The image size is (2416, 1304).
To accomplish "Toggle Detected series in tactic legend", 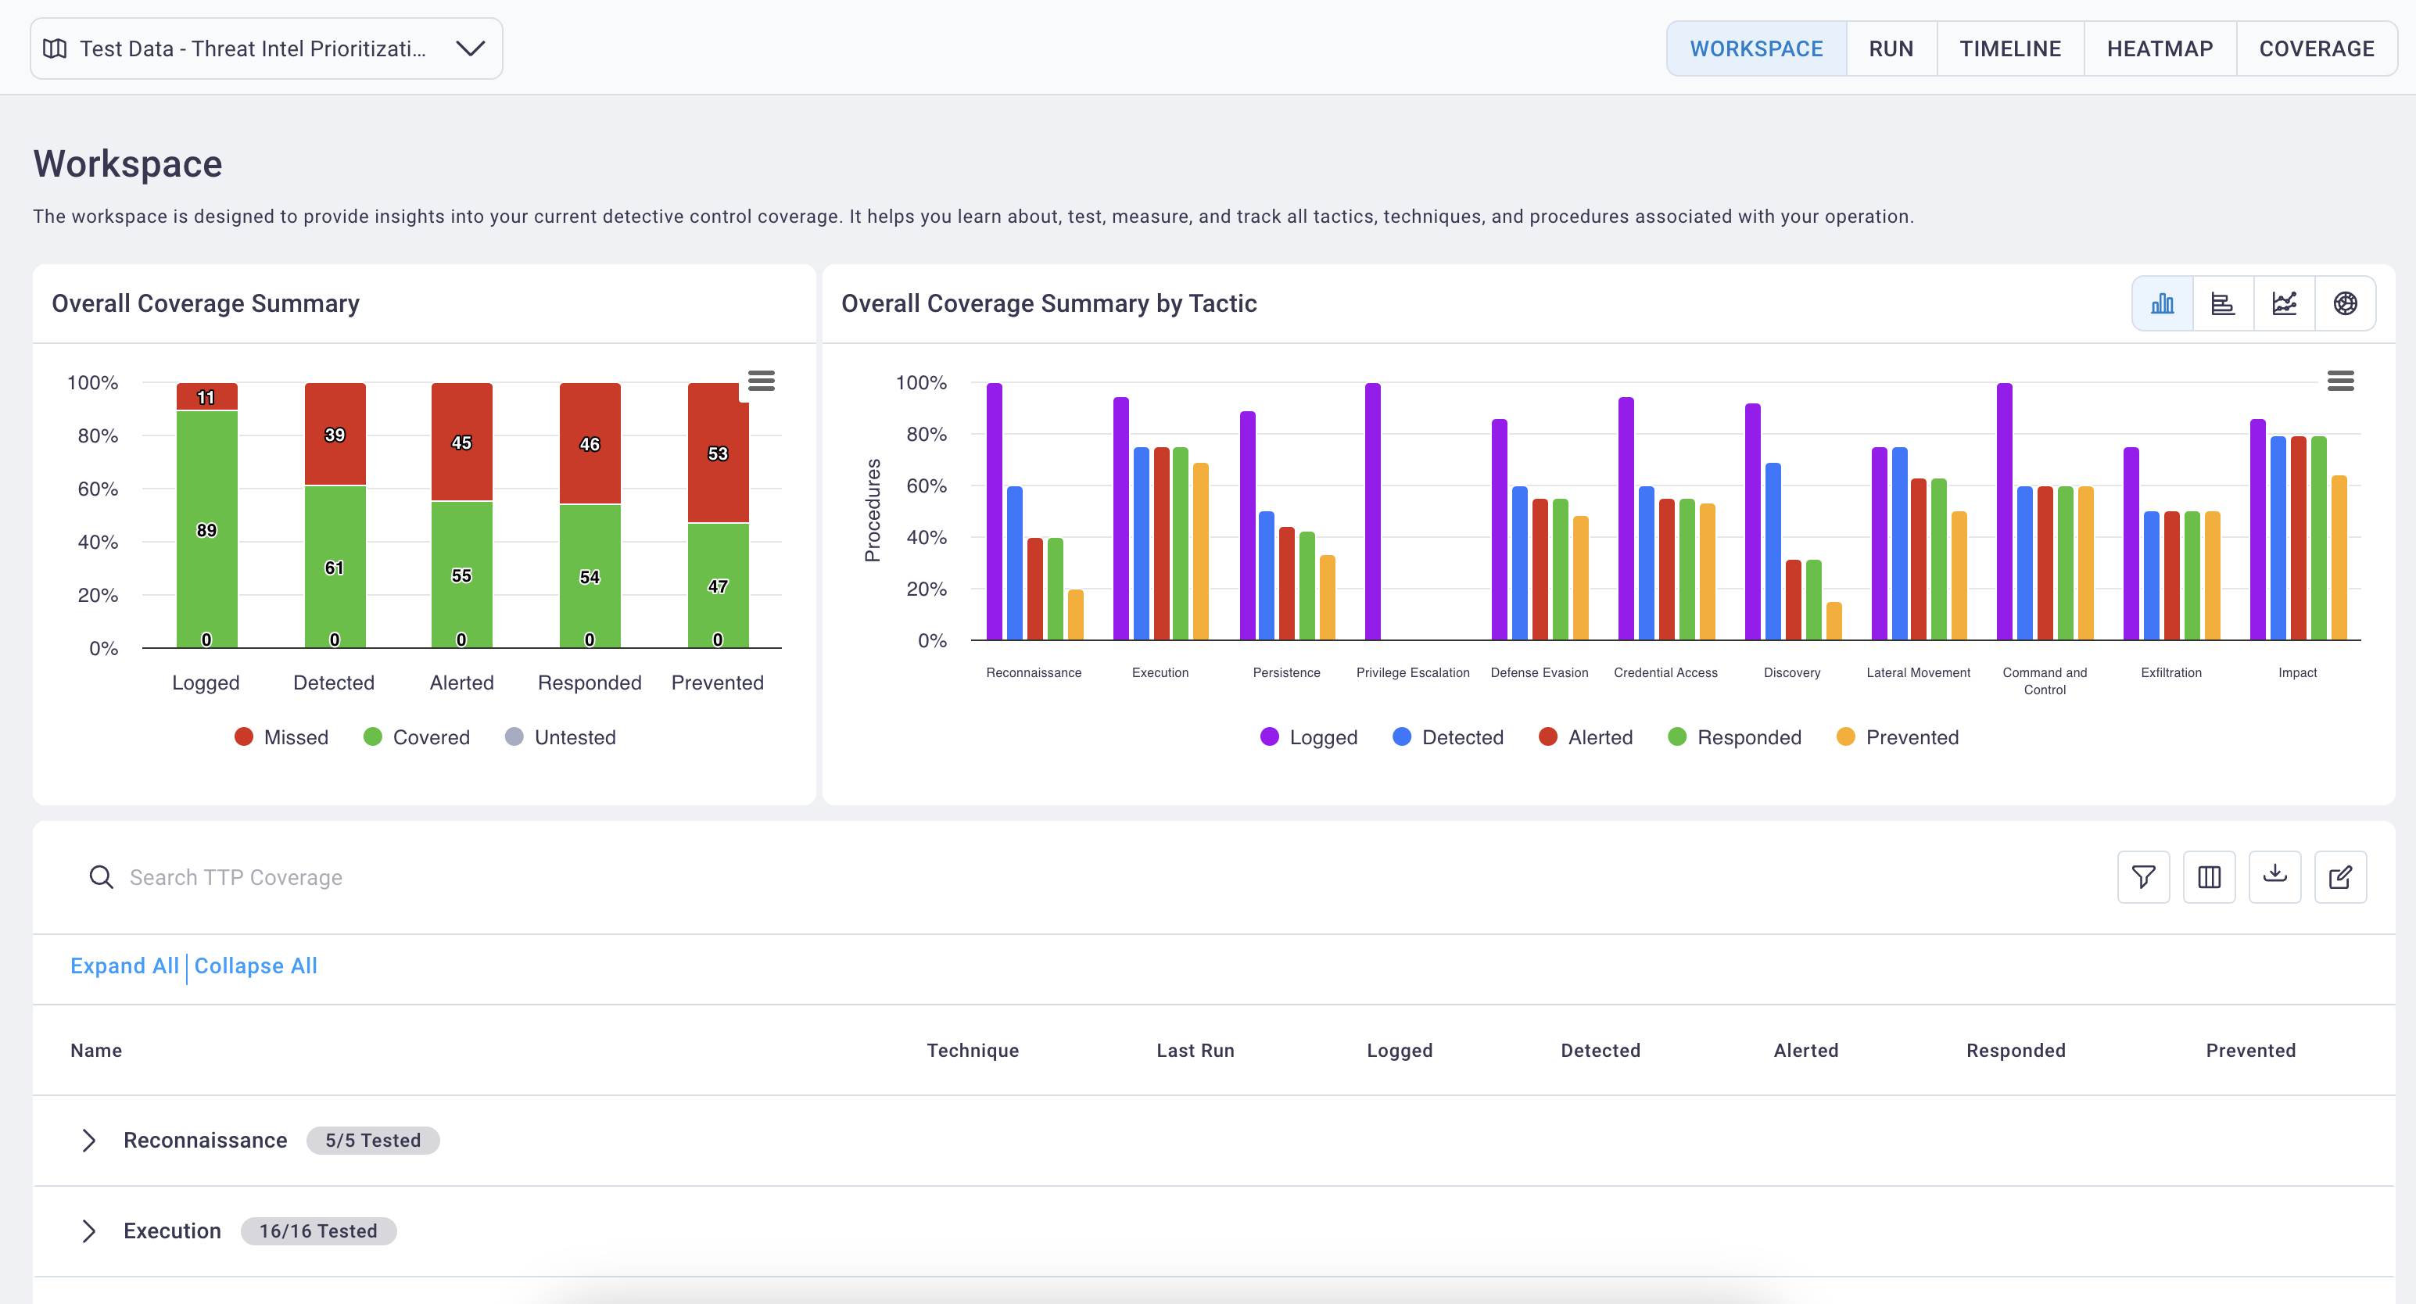I will [x=1448, y=737].
